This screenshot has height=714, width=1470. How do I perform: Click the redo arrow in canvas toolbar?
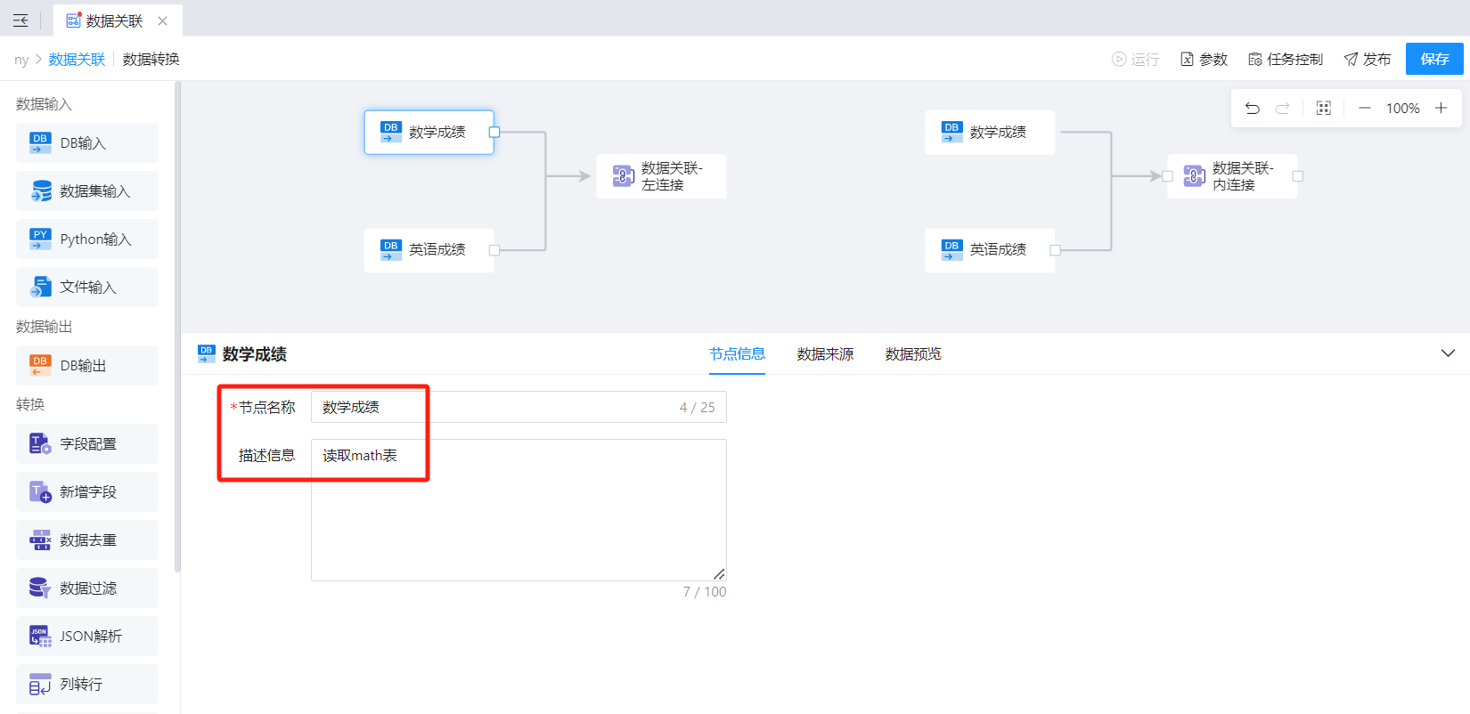1282,109
